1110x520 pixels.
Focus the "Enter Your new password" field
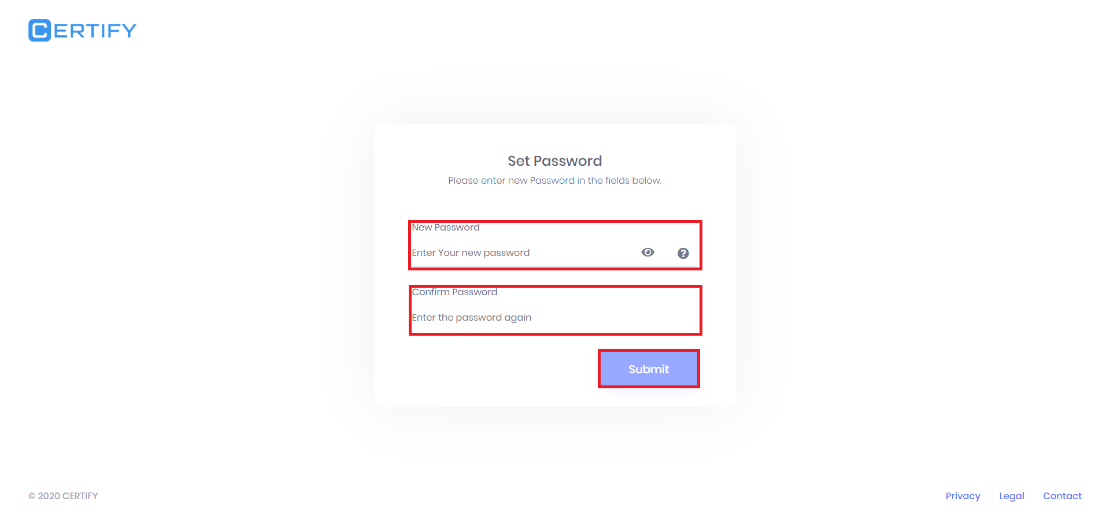pyautogui.click(x=520, y=253)
